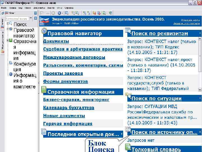
Task: Select the Меню panel tab
Action: tap(3, 23)
